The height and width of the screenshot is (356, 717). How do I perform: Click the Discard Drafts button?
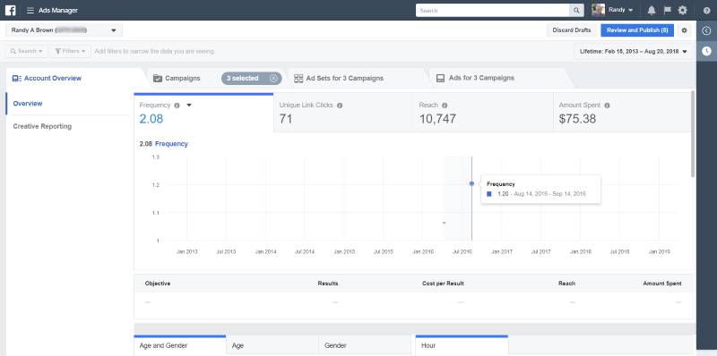pyautogui.click(x=572, y=30)
